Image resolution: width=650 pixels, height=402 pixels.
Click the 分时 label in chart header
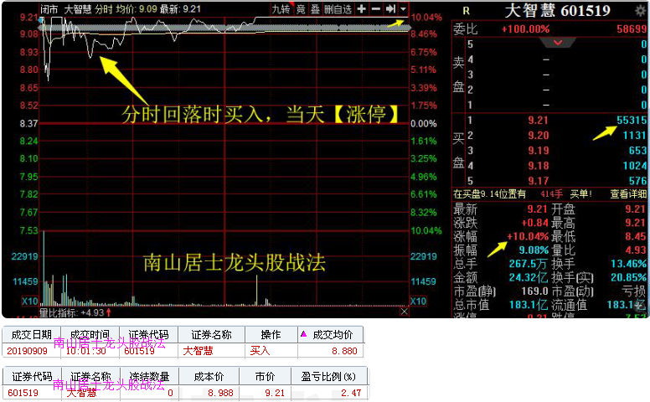tap(103, 9)
